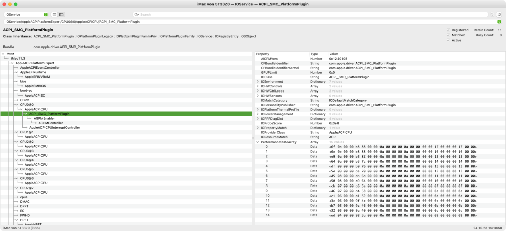Screen dimensions: 506x231
Task: Select PerformanceStateArray data entry 0
Action: [380, 146]
